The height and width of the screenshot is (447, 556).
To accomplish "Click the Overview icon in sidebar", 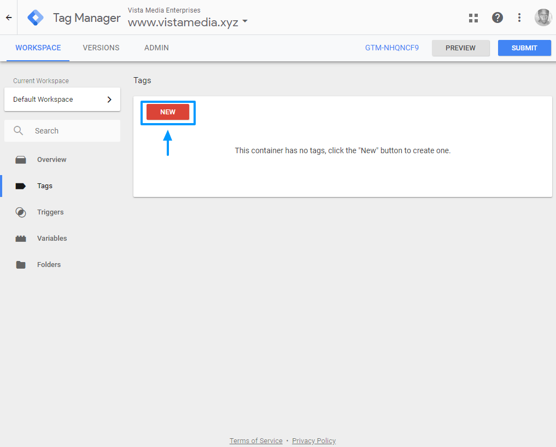I will pos(21,160).
